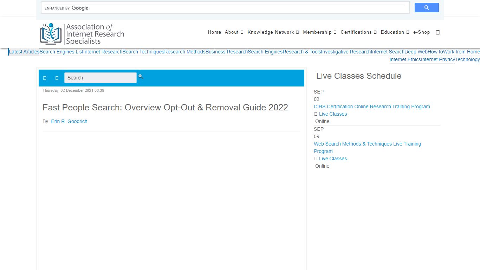Open the Business Research category link
The width and height of the screenshot is (480, 270).
pos(227,52)
